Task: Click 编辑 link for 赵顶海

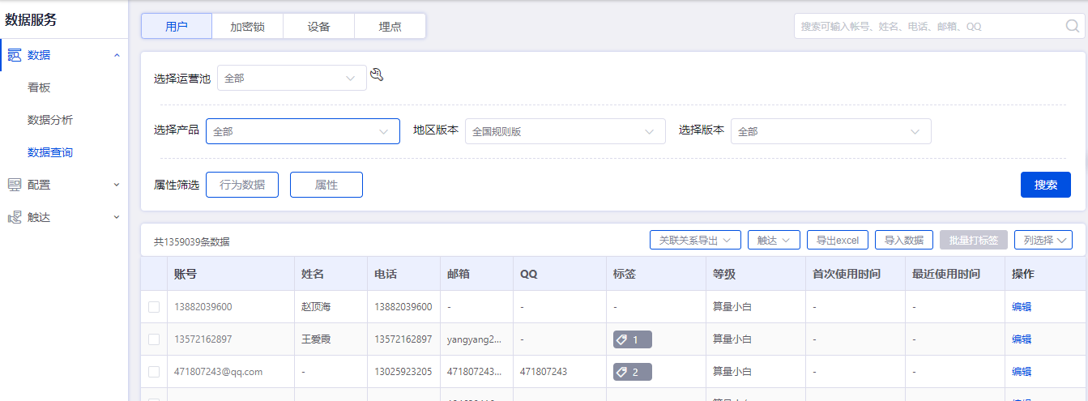Action: (x=1021, y=307)
